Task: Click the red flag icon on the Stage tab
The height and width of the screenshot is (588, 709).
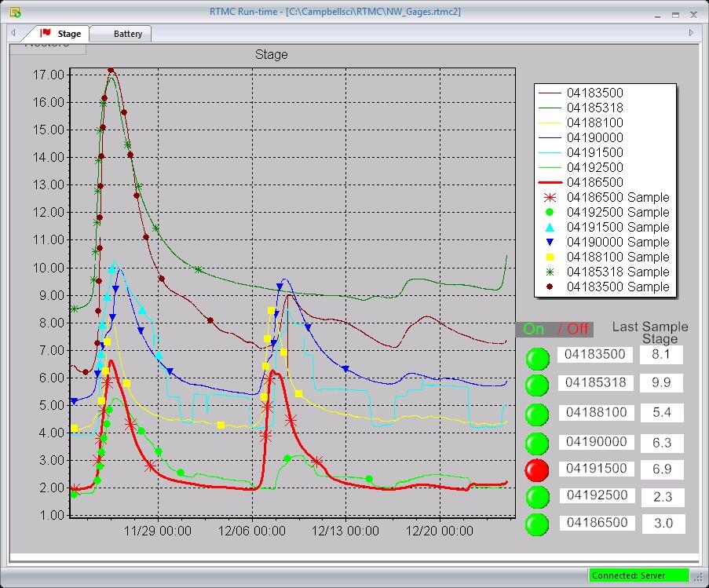Action: tap(45, 33)
